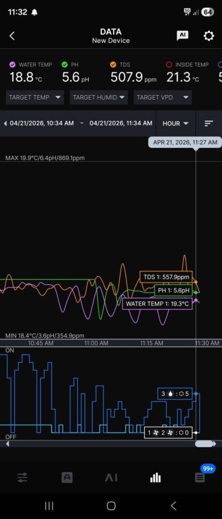
Task: Enable INSIDE TEMP red circle indicator
Action: click(x=169, y=65)
